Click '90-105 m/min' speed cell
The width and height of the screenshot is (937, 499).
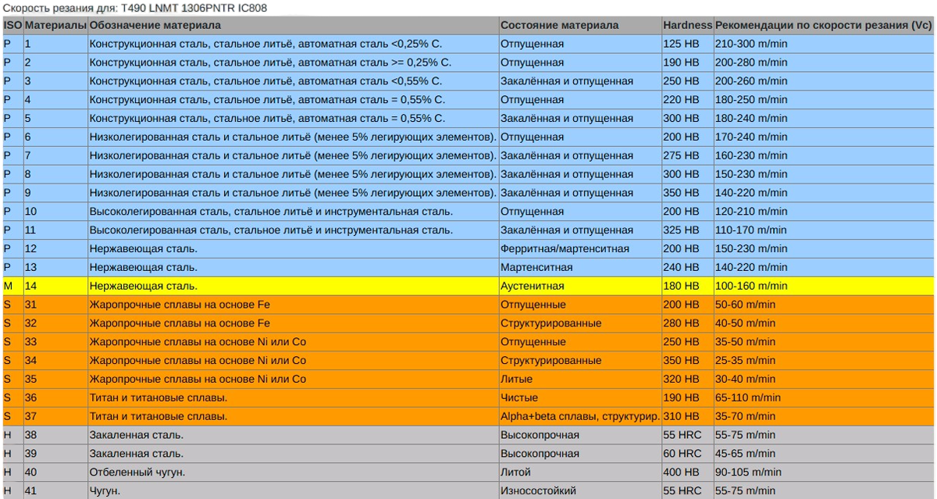point(824,472)
